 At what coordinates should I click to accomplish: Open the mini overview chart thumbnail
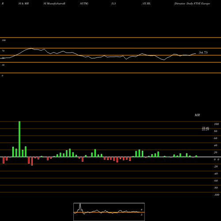coord(109,212)
